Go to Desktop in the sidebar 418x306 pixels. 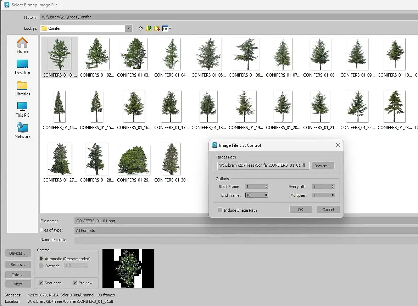click(22, 67)
